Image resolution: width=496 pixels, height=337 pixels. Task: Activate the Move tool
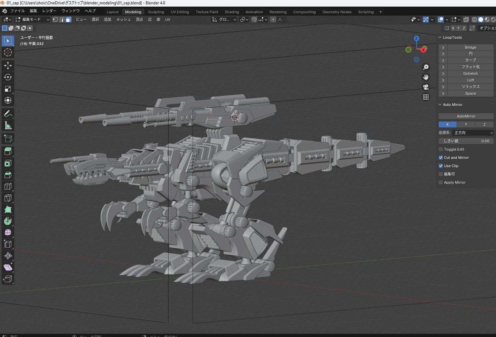click(x=8, y=65)
